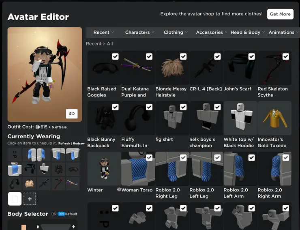Open the Characters tab
This screenshot has height=230, width=300.
point(137,32)
